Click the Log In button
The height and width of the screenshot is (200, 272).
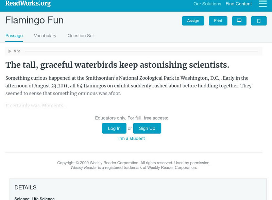(114, 128)
